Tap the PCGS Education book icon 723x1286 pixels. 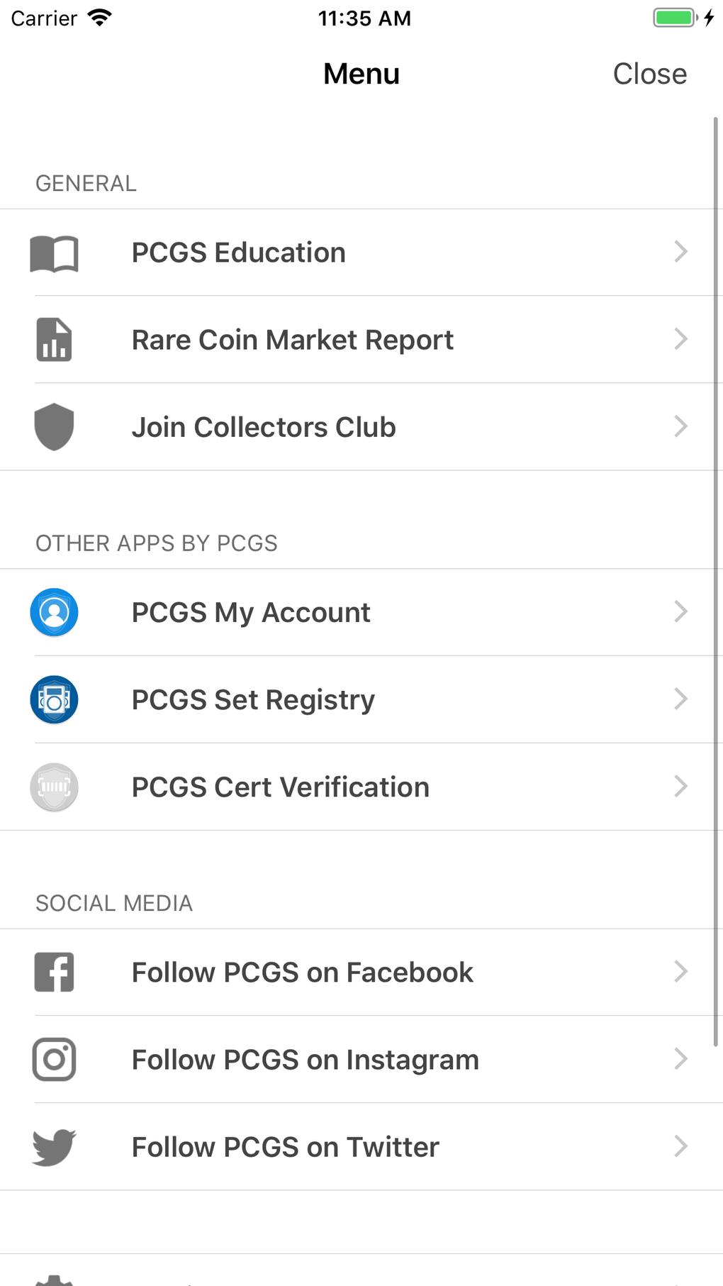tap(54, 253)
